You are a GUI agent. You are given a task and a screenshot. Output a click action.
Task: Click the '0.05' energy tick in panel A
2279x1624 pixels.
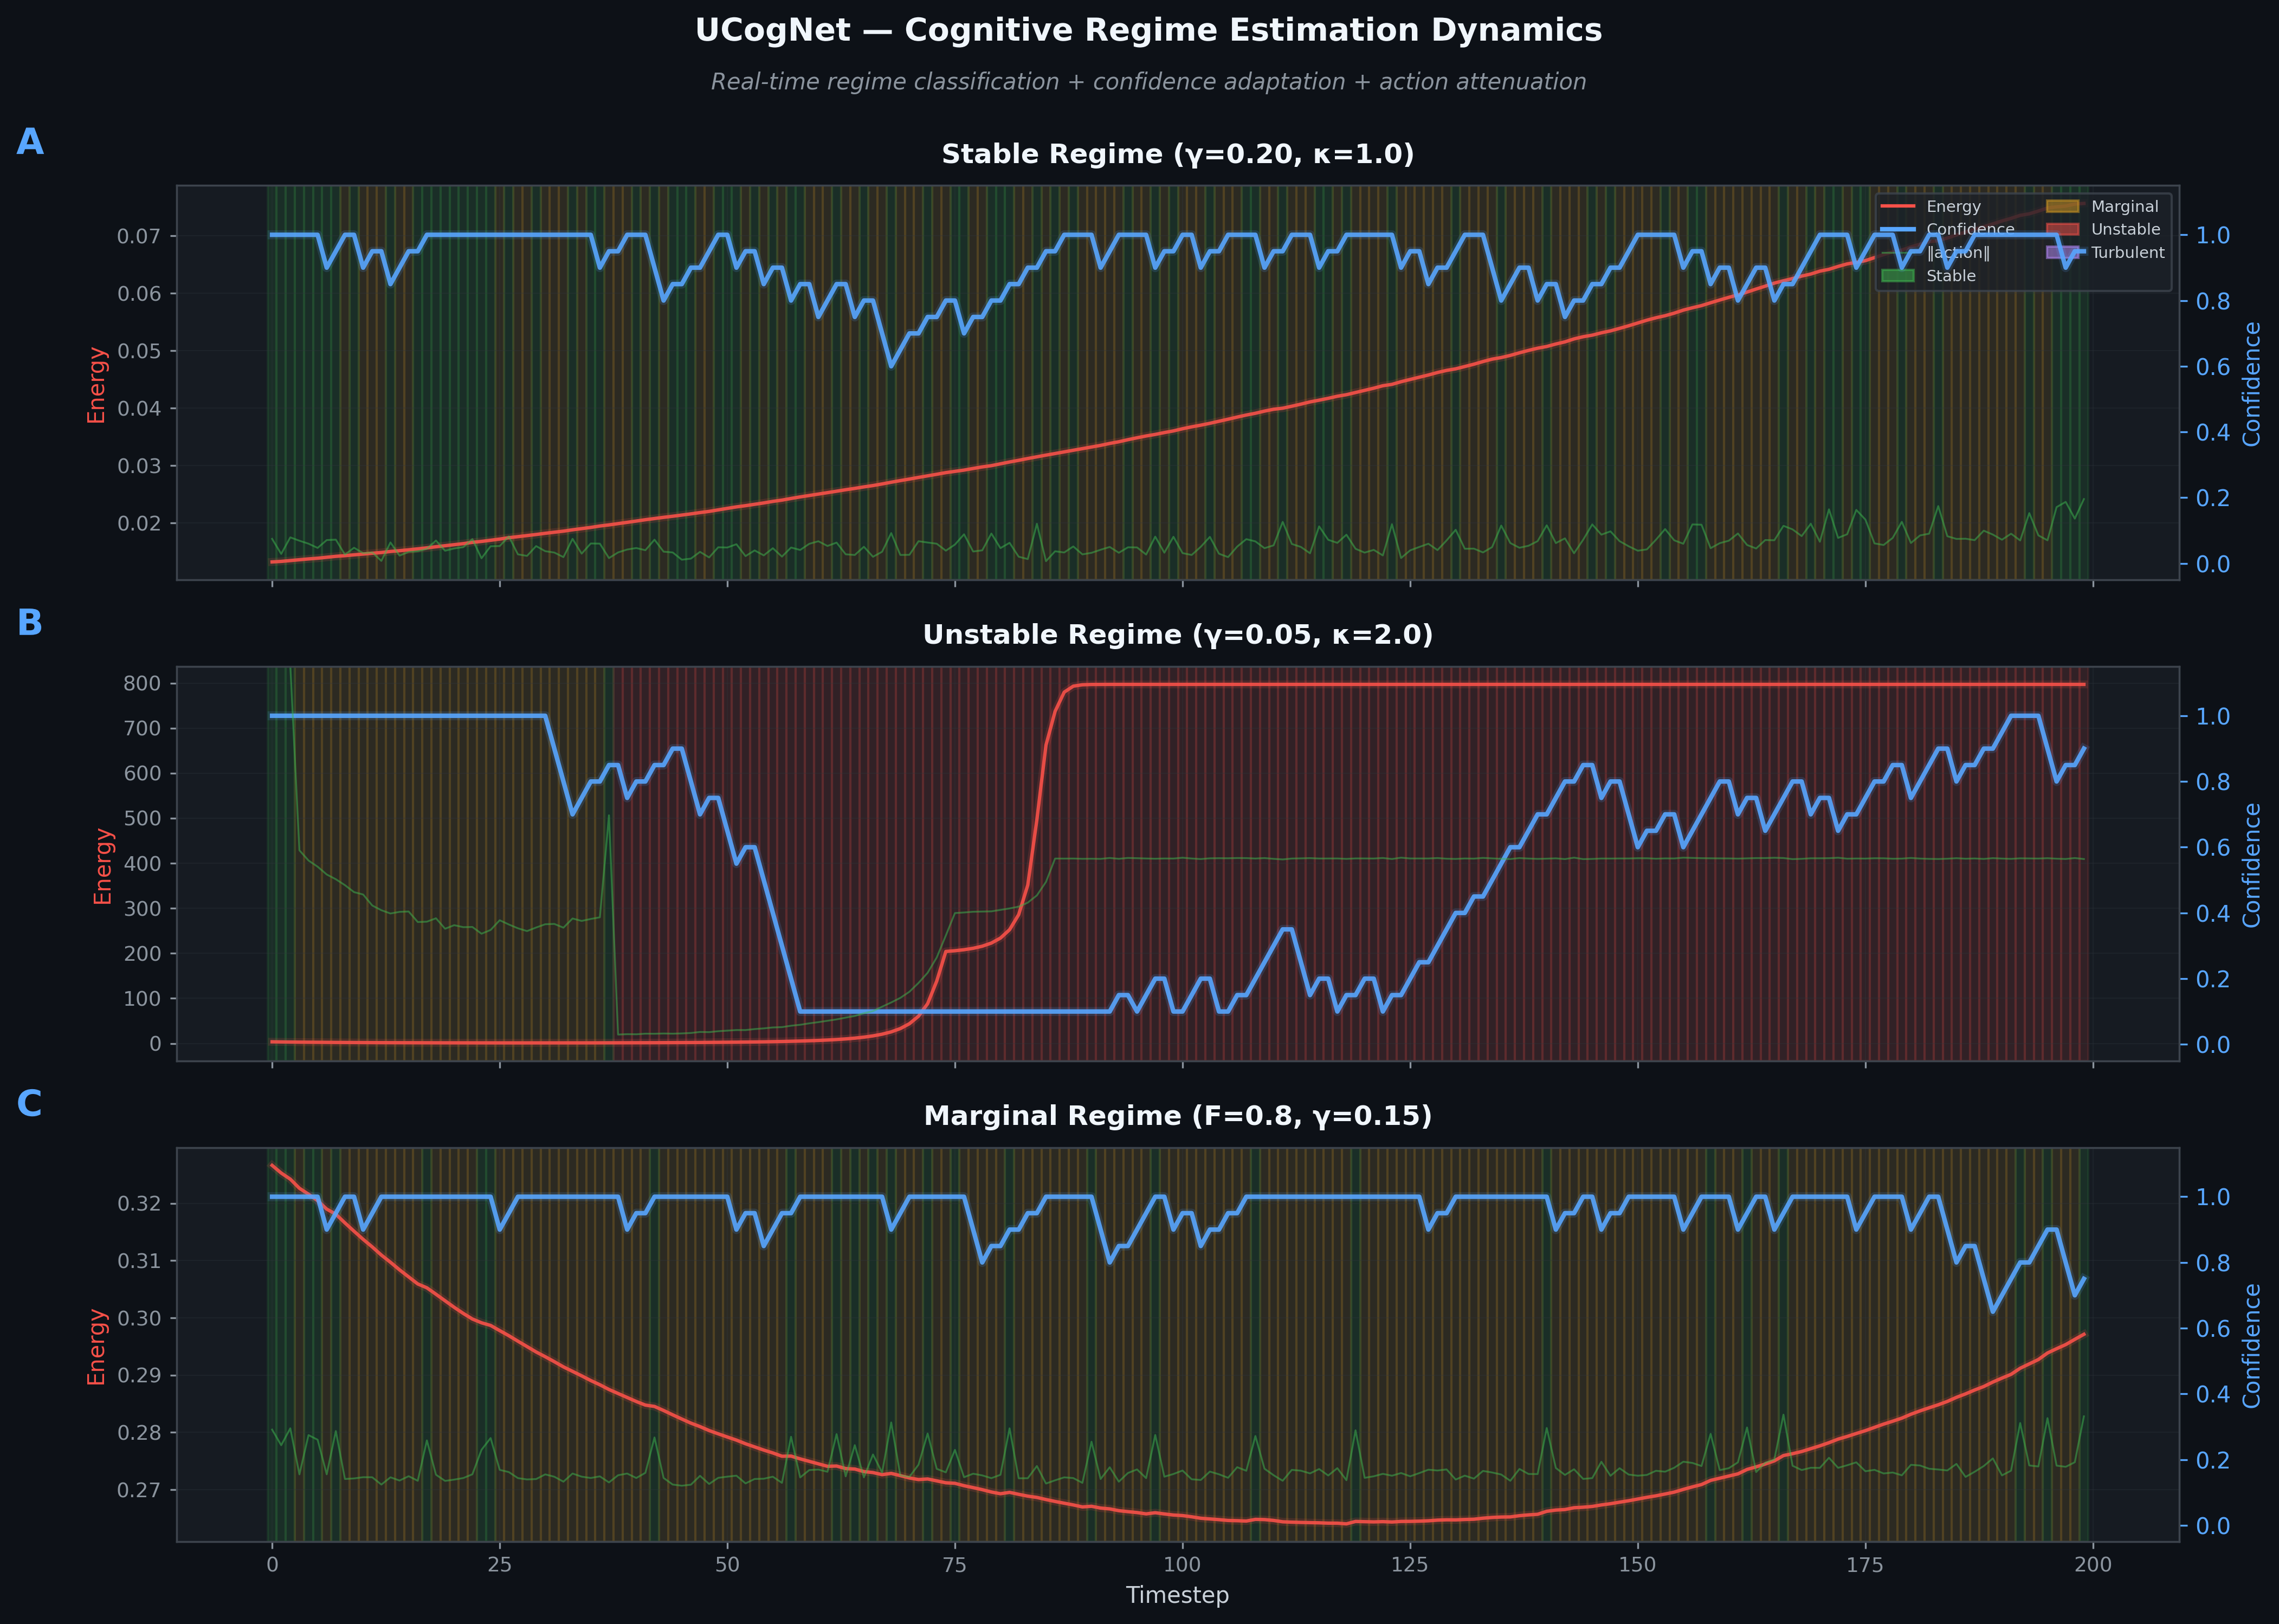click(139, 351)
